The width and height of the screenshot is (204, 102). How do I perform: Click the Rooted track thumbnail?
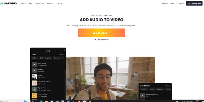[34, 77]
